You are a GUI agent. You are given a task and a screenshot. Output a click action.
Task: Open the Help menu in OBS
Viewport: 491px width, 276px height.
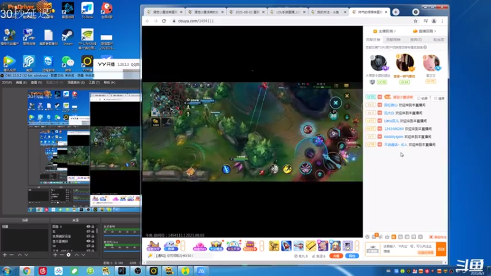pyautogui.click(x=110, y=83)
